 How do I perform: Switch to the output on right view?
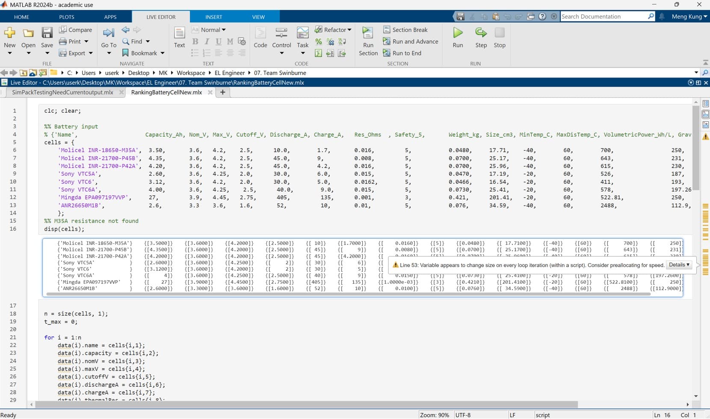[706, 104]
